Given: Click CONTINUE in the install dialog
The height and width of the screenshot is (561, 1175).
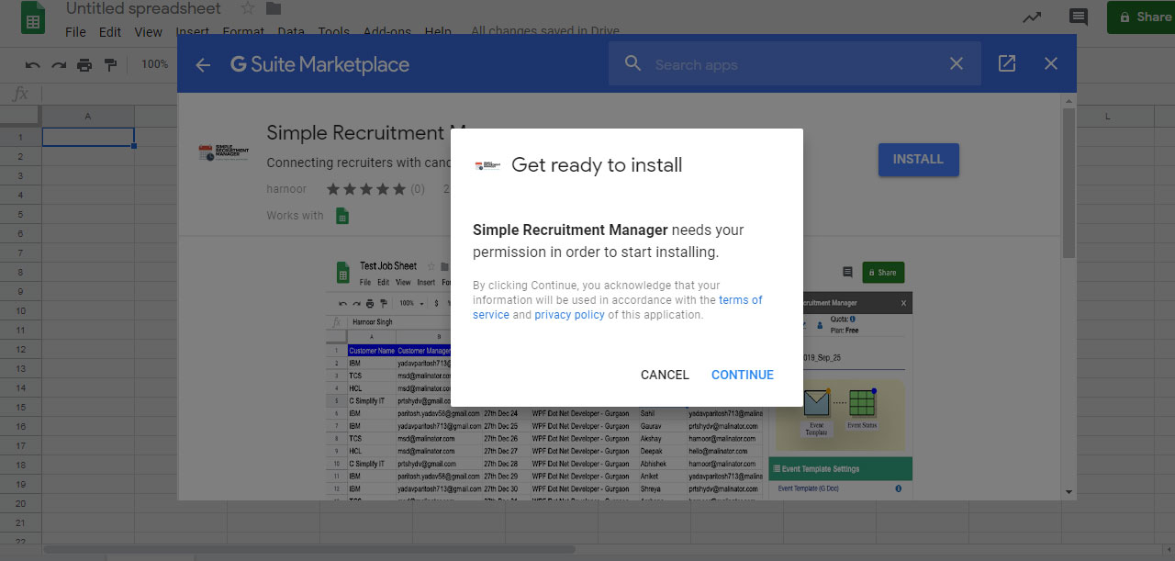Looking at the screenshot, I should 742,375.
